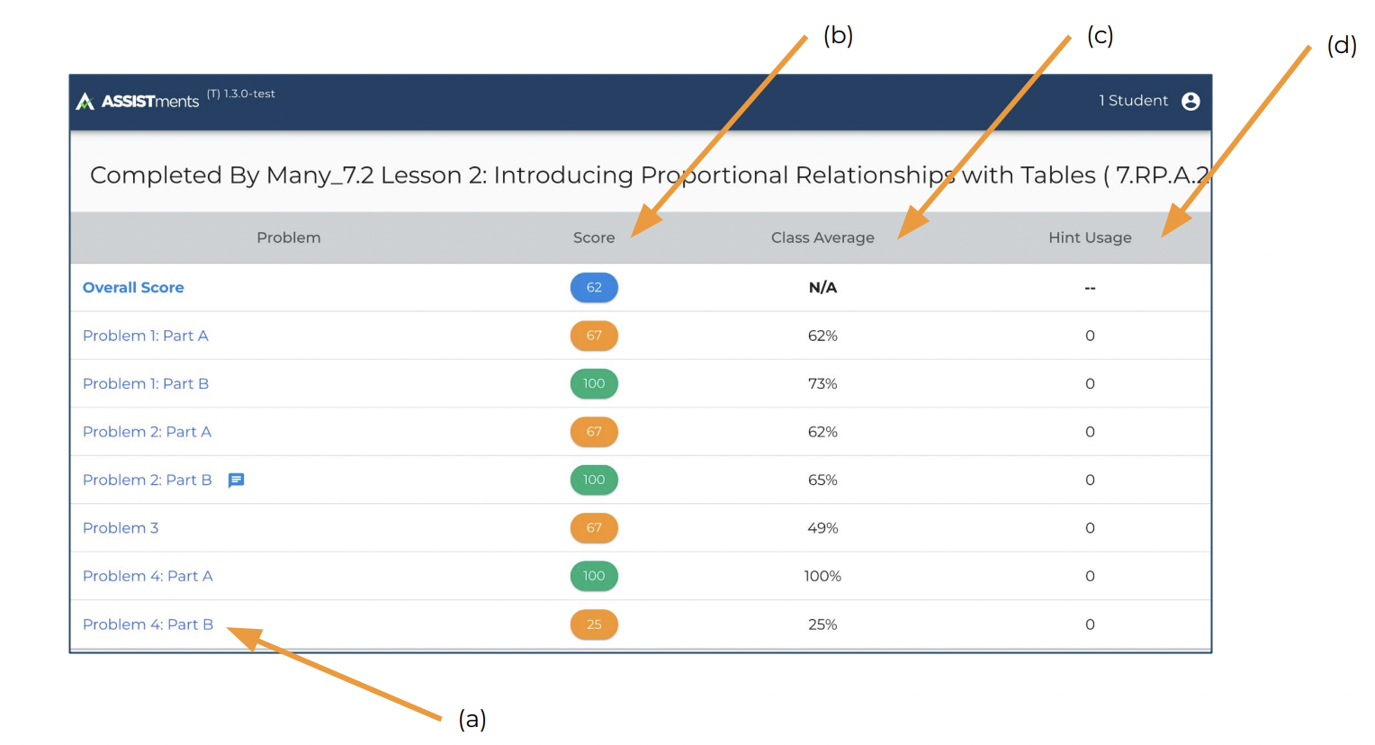
Task: Click the orange 25 score badge
Action: pyautogui.click(x=594, y=624)
